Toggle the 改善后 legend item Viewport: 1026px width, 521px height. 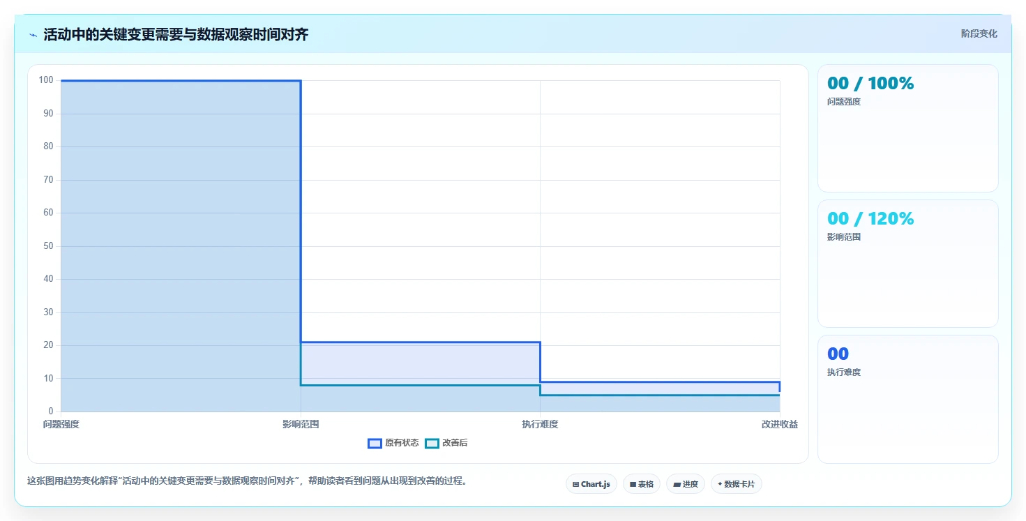tap(446, 443)
